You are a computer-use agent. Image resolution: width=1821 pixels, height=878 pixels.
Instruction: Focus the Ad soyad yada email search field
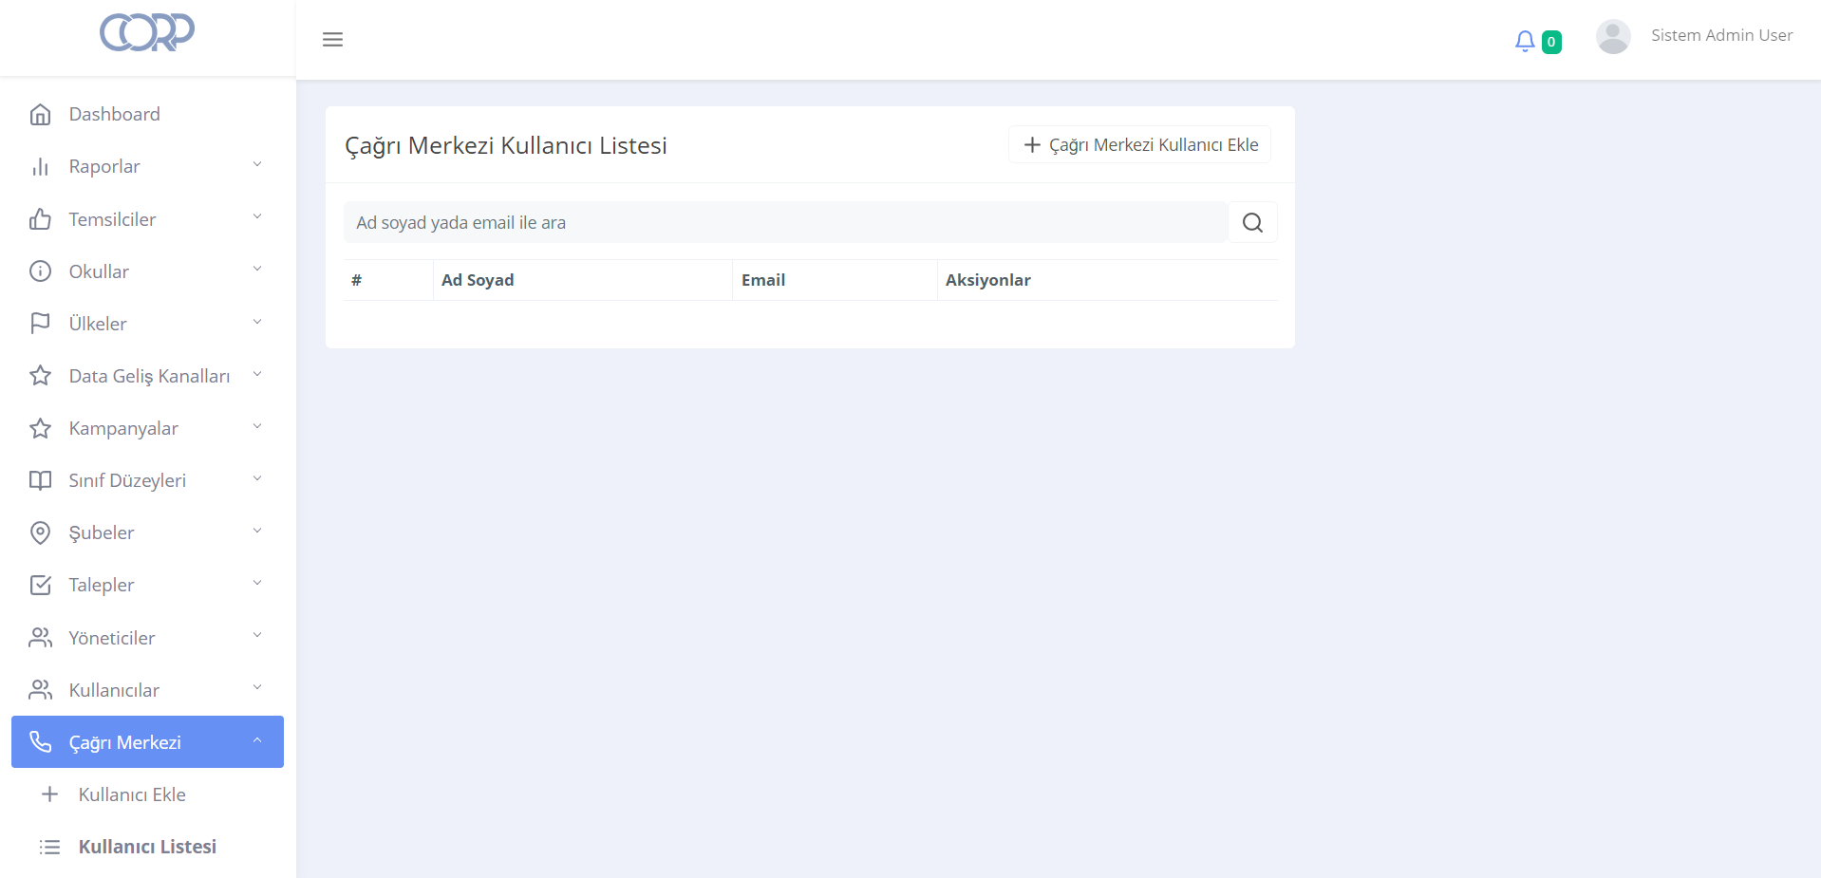[785, 223]
